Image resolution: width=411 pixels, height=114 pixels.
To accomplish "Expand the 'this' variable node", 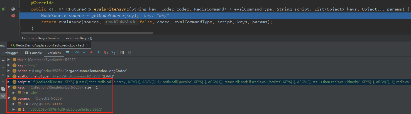I will coord(9,59).
